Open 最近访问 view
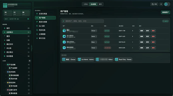Viewport: 173px width, 96px height. pyautogui.click(x=17, y=44)
